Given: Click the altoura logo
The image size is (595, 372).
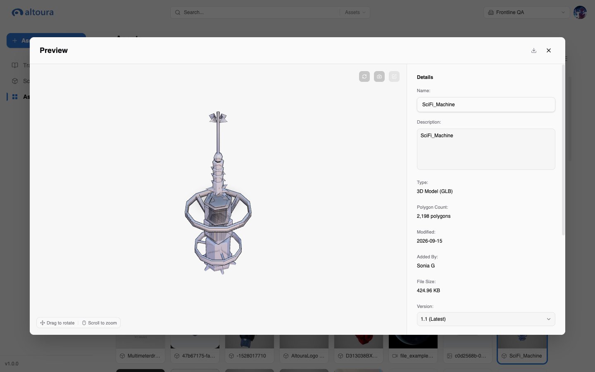Looking at the screenshot, I should click(33, 12).
